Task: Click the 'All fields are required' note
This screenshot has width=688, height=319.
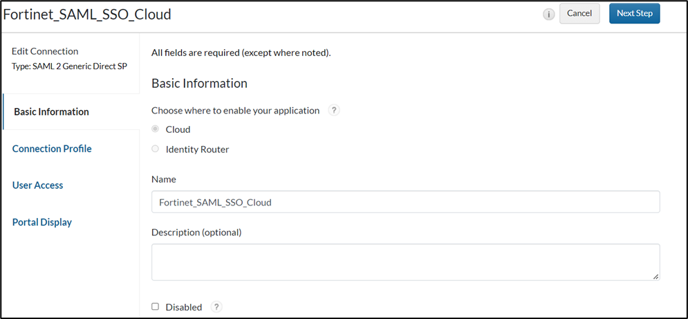Action: pos(241,53)
